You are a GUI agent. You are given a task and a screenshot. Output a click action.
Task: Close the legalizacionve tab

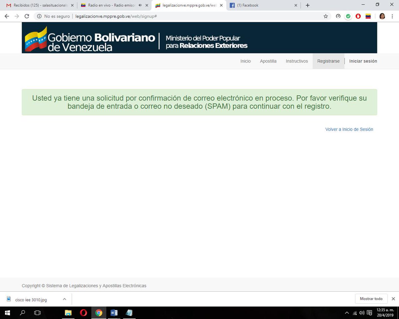(221, 5)
